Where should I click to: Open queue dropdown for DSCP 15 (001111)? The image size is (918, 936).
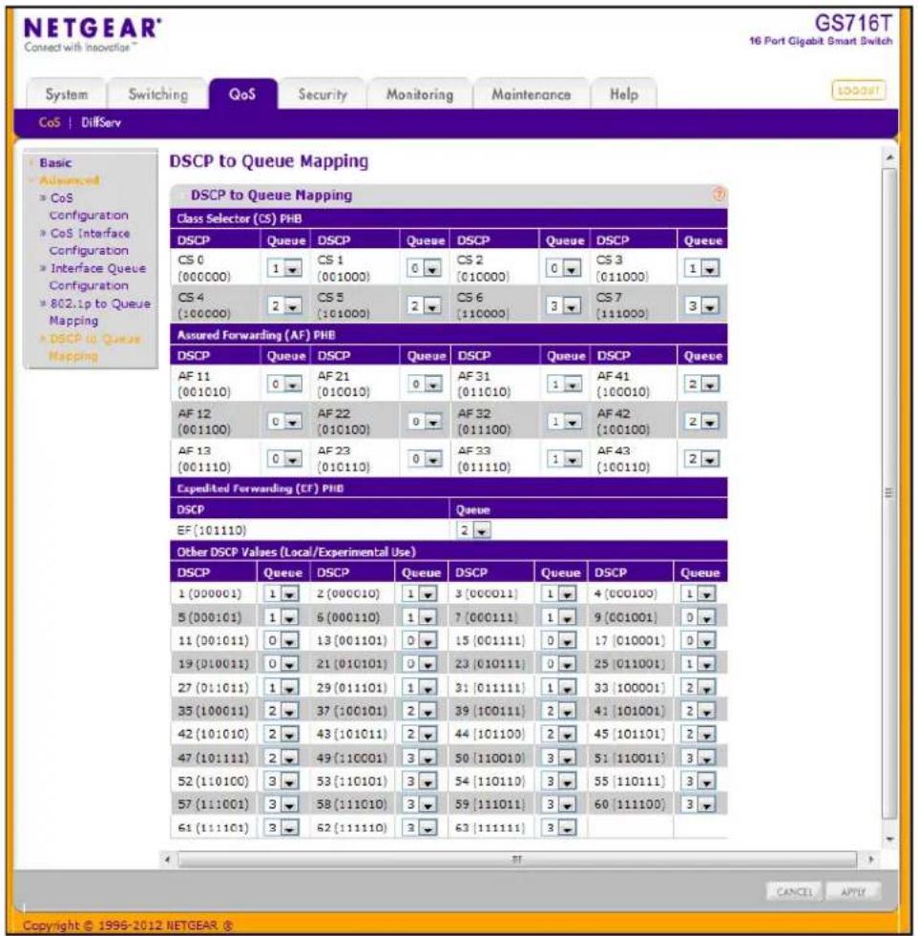point(559,640)
